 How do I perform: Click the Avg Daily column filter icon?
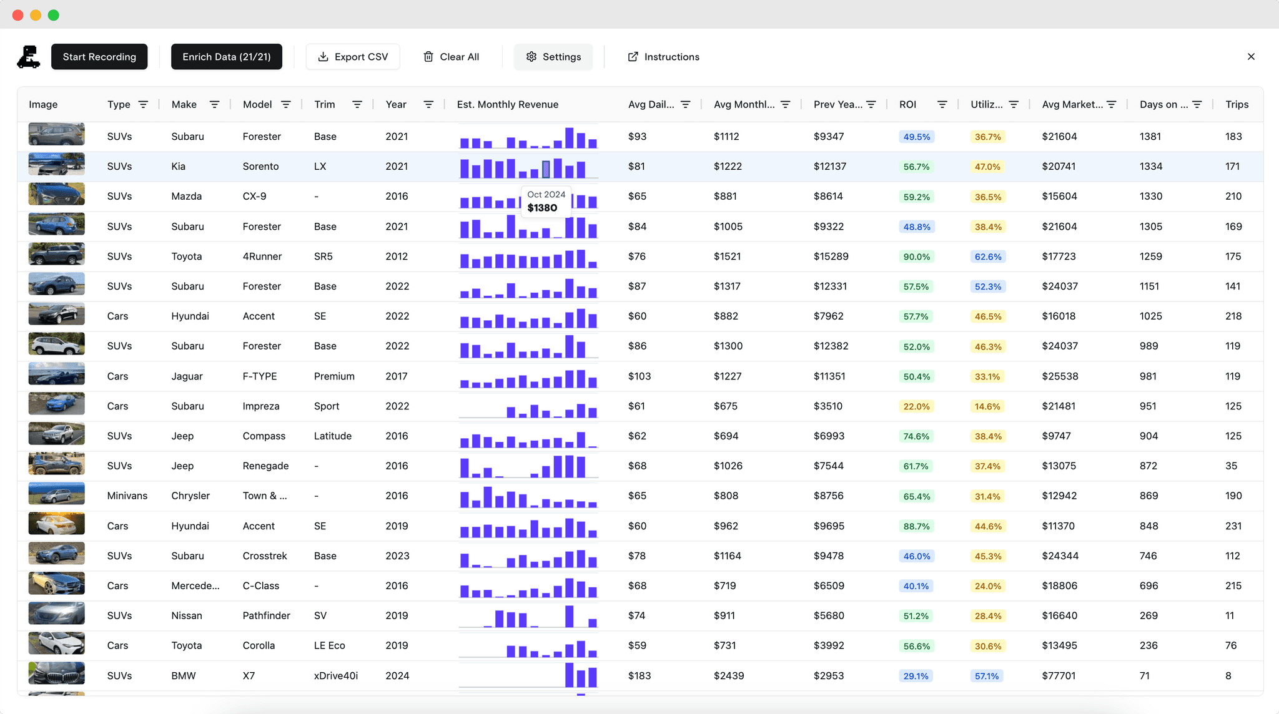point(686,104)
